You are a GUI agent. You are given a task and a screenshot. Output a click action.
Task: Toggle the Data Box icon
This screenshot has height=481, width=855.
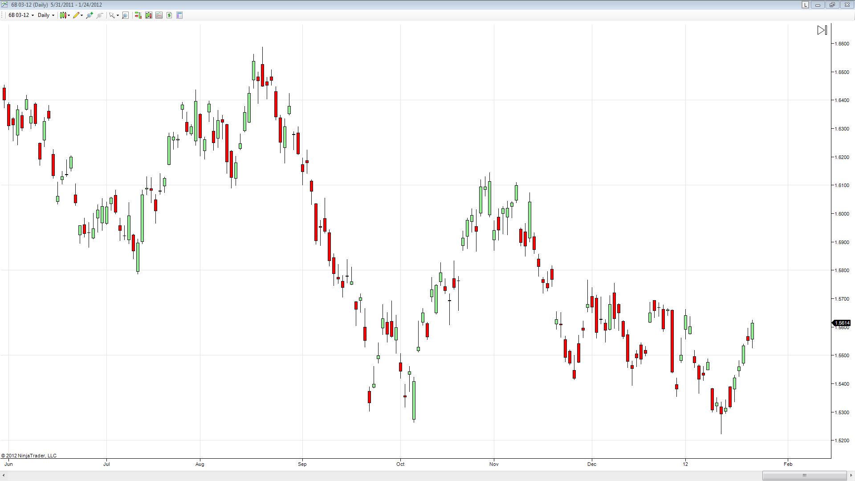(x=179, y=15)
